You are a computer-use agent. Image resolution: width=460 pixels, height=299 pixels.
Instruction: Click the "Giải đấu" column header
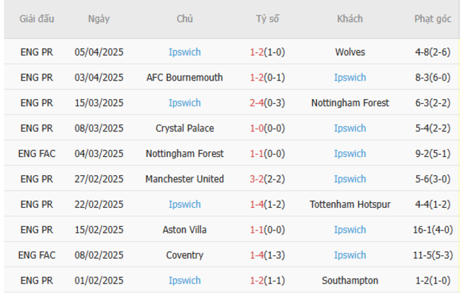point(37,19)
